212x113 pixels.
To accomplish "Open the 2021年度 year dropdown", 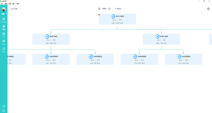I will (15, 9).
